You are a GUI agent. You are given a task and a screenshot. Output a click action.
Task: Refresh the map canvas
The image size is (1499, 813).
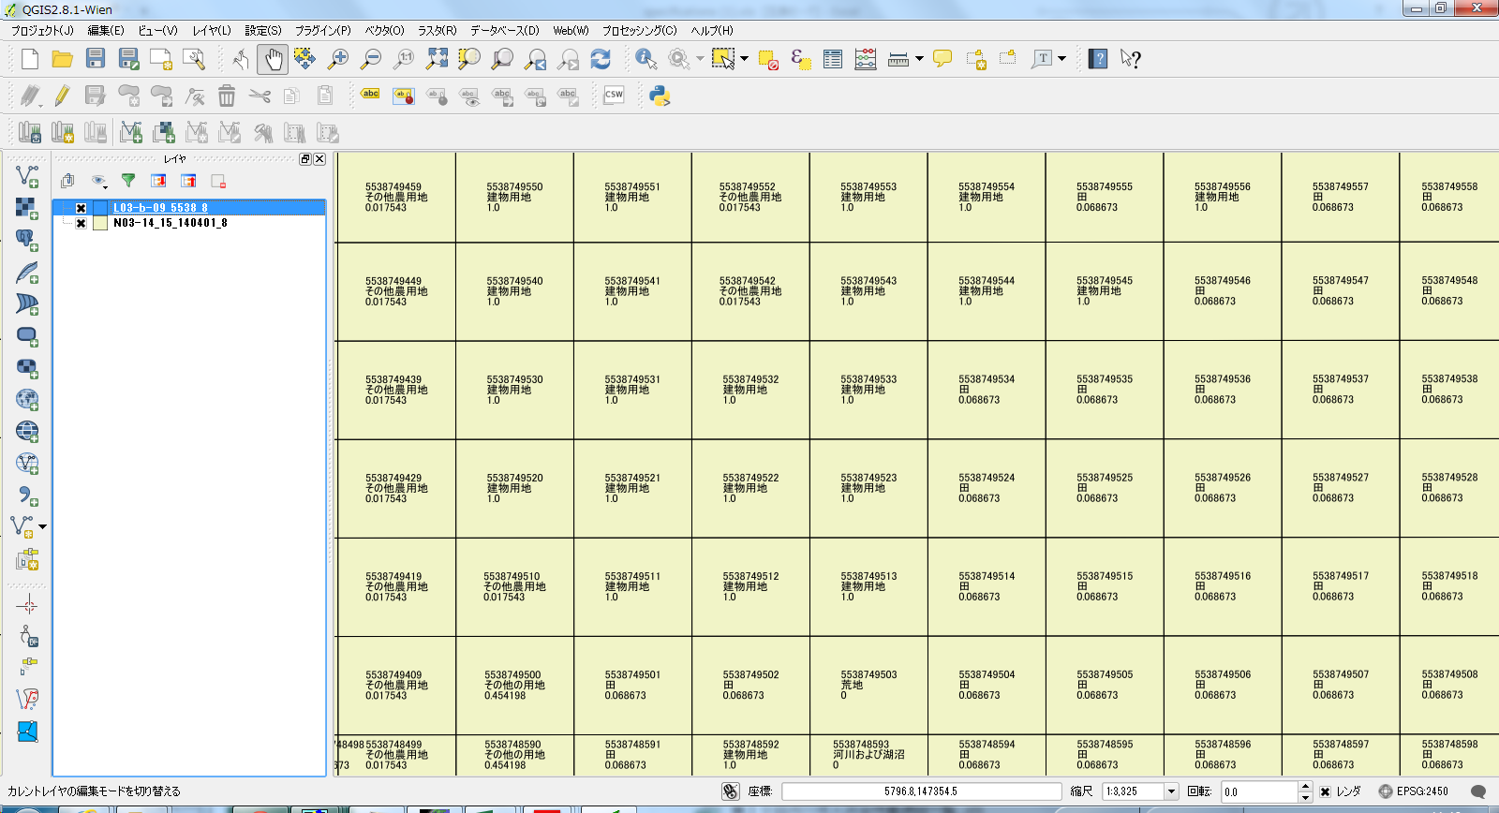click(x=601, y=59)
